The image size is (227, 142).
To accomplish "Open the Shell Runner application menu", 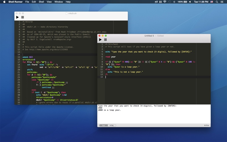I will [x=15, y=2].
